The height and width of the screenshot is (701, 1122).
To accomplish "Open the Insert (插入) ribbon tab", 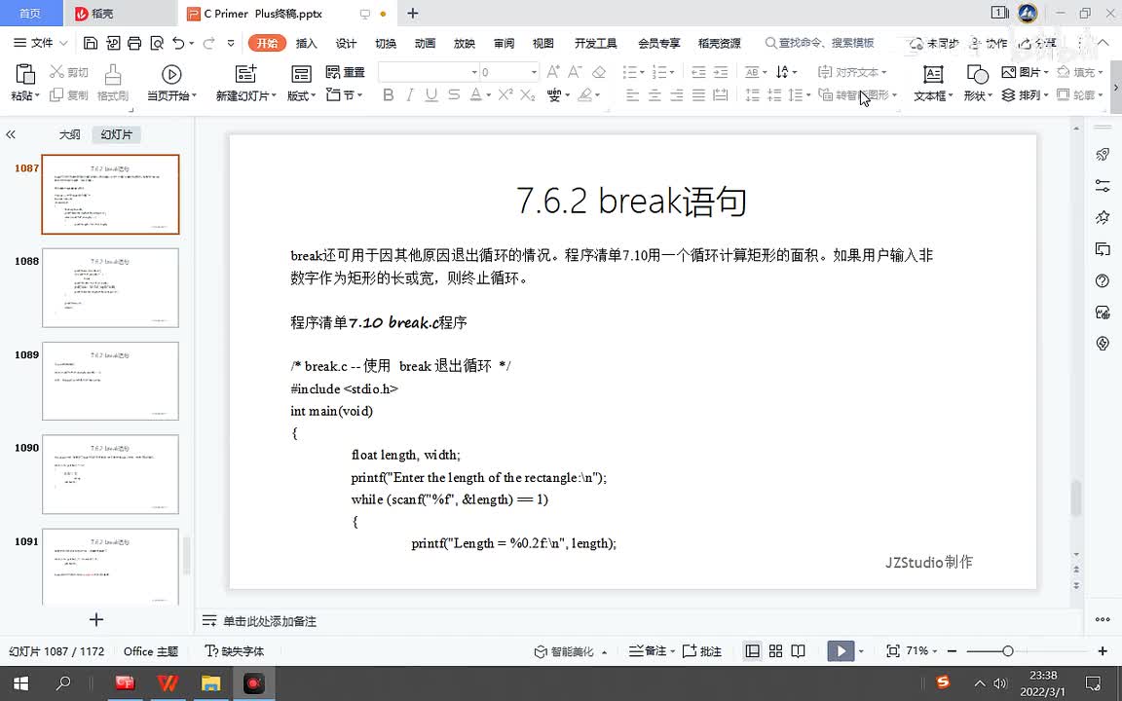I will pyautogui.click(x=306, y=43).
